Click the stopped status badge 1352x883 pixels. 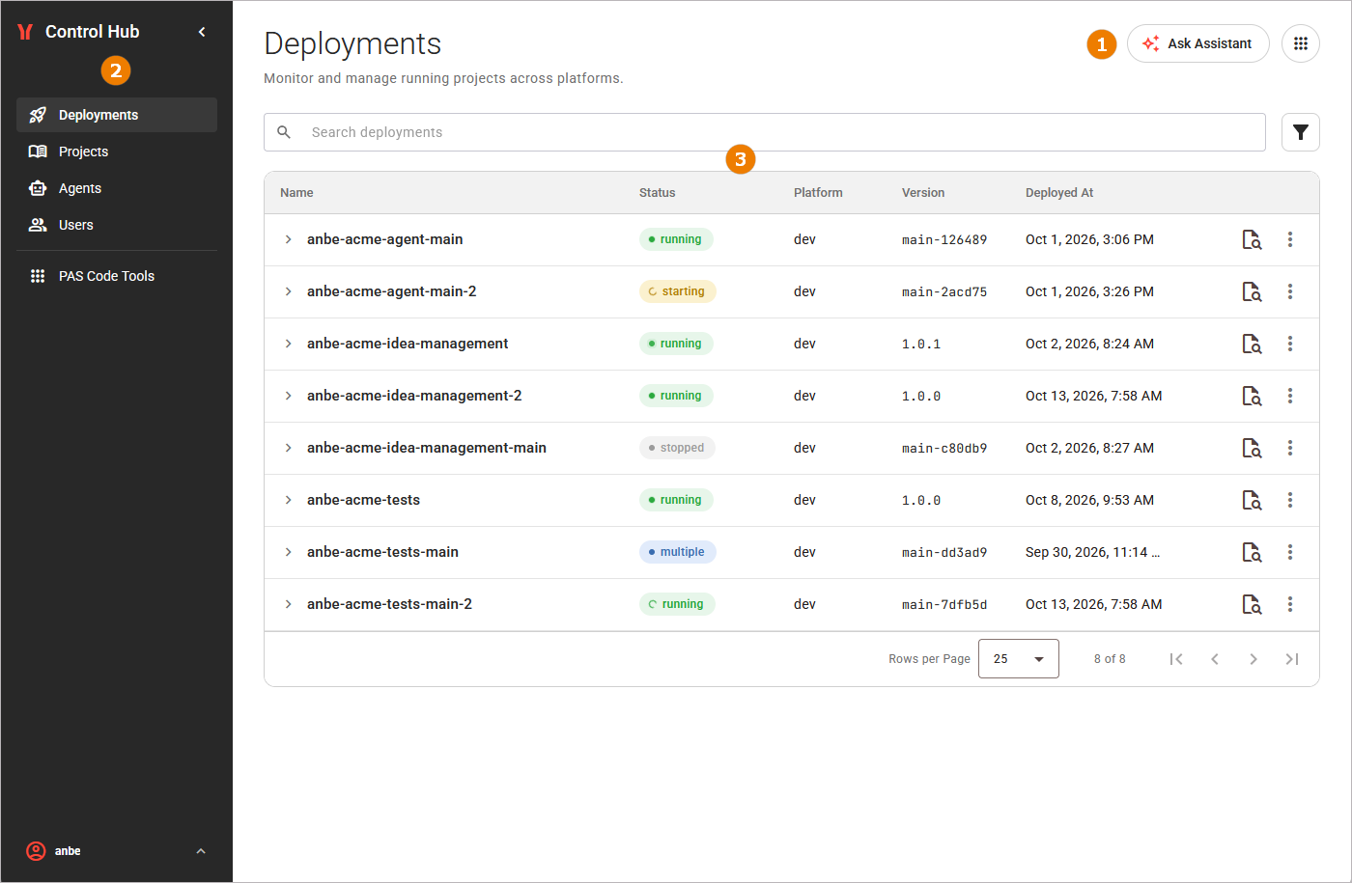point(677,448)
